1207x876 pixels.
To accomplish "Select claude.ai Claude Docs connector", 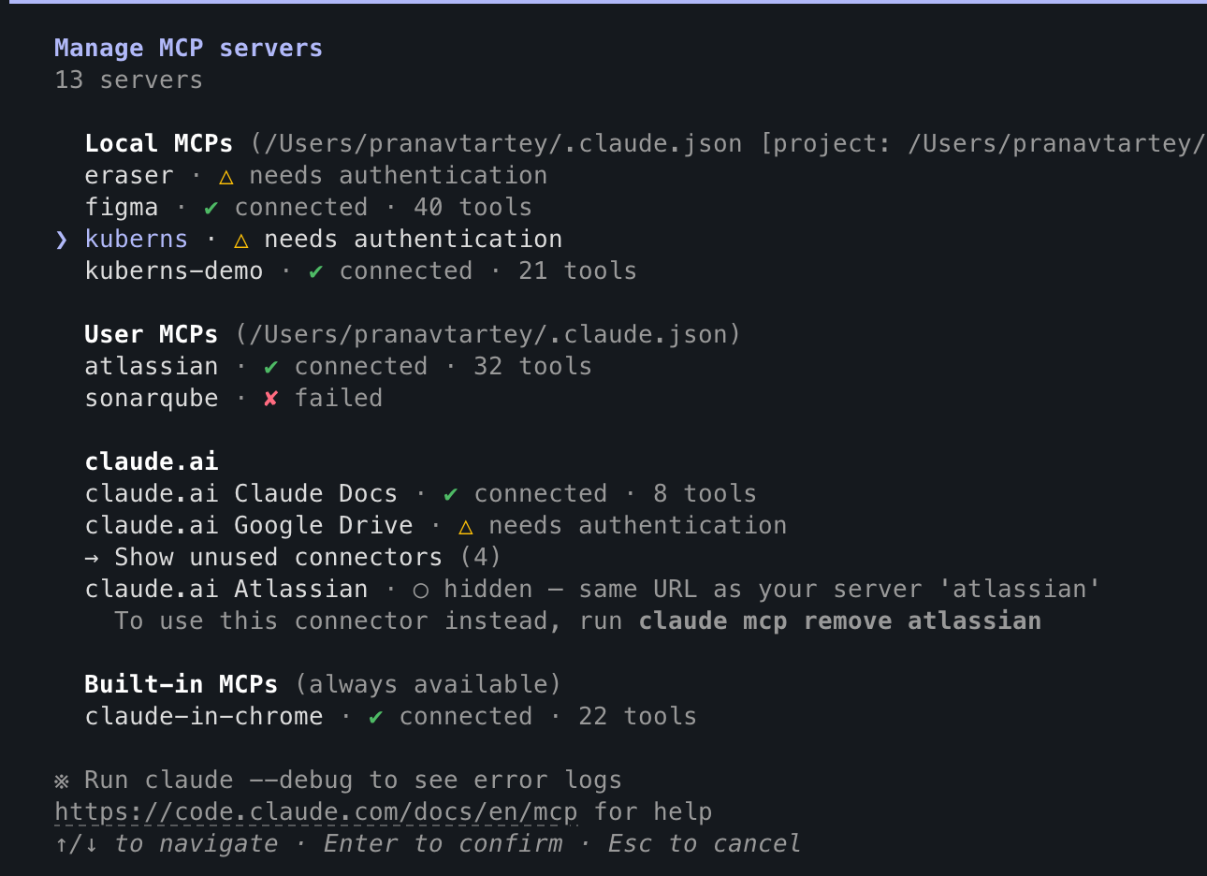I will point(421,494).
